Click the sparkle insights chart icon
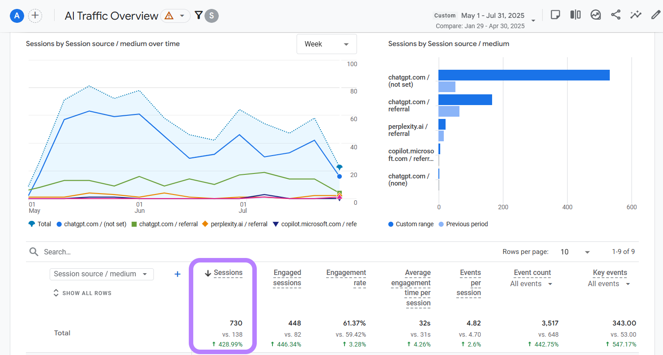This screenshot has width=663, height=355. [636, 15]
